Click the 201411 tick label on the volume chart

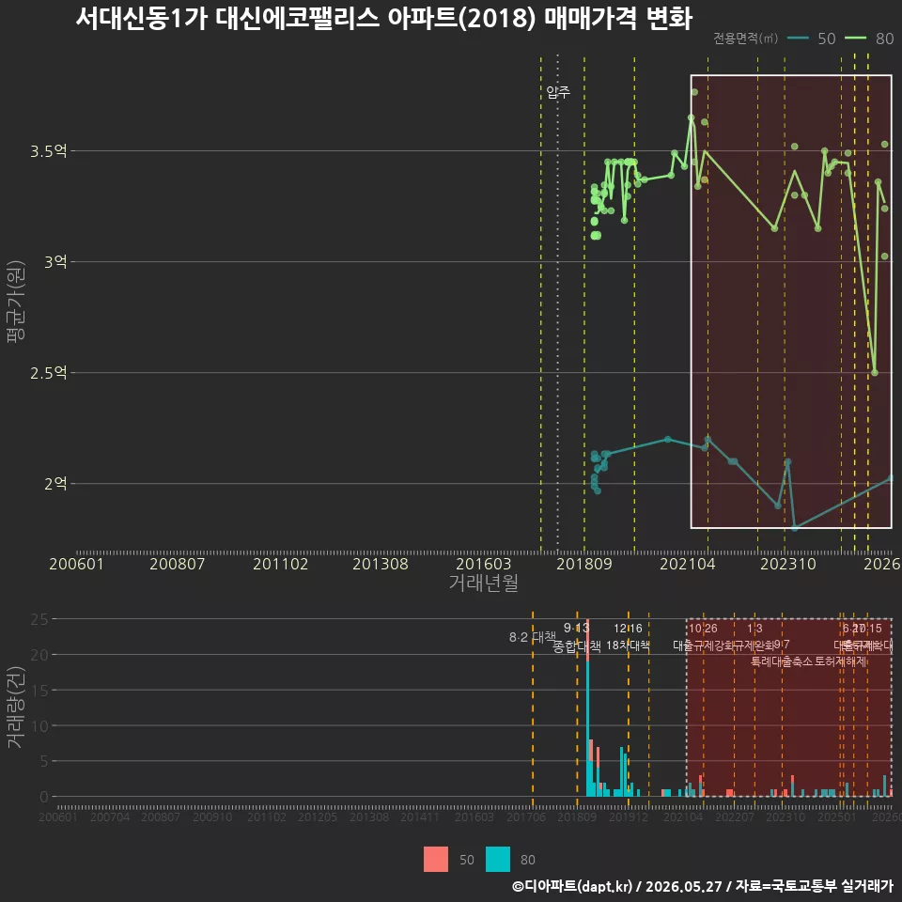420,816
